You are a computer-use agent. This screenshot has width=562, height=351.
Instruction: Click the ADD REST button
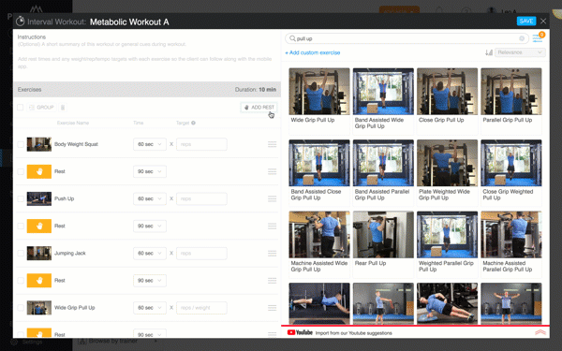259,108
